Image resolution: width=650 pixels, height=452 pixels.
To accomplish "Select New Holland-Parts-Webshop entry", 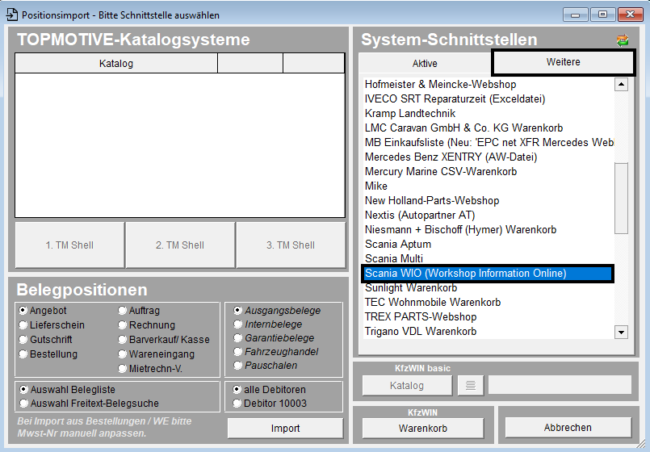I will click(x=489, y=200).
